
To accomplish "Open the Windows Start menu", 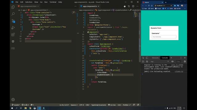I will [x=12, y=108].
